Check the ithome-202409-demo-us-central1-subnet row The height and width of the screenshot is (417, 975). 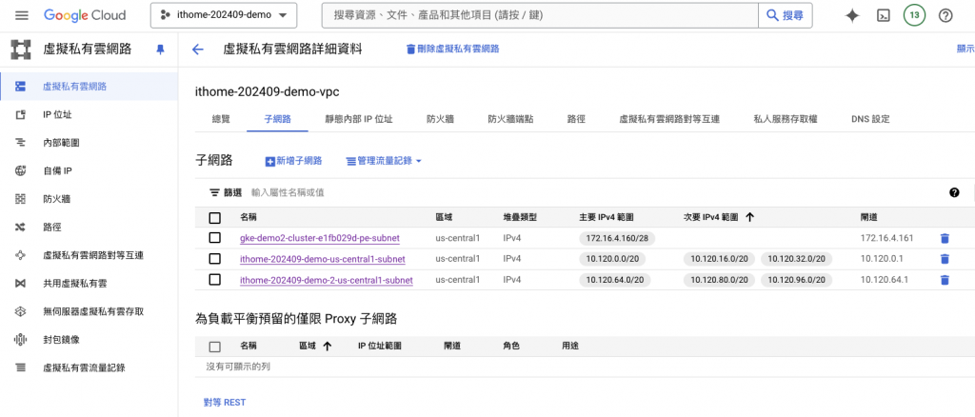tap(214, 259)
